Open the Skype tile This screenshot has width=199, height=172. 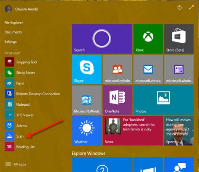[x=87, y=69]
